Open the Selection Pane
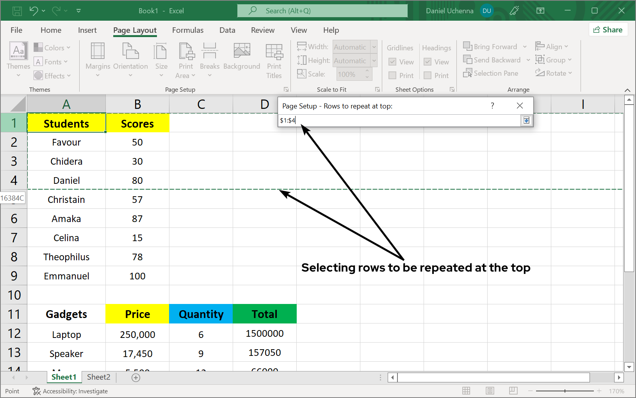 click(x=491, y=73)
